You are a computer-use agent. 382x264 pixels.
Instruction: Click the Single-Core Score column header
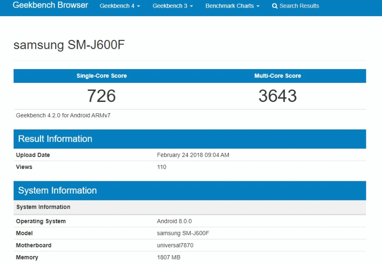tap(101, 76)
